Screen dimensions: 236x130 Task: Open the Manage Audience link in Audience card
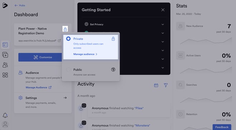point(39,87)
